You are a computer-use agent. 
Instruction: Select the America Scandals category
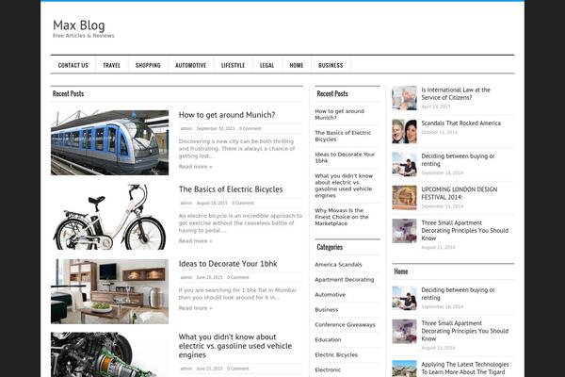(338, 265)
